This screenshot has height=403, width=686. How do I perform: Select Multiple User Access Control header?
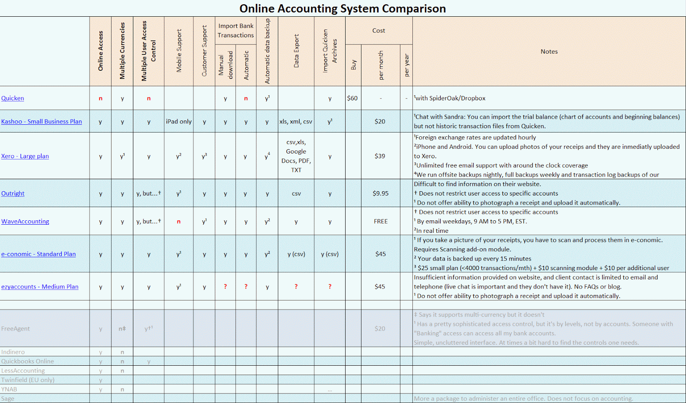tap(149, 51)
